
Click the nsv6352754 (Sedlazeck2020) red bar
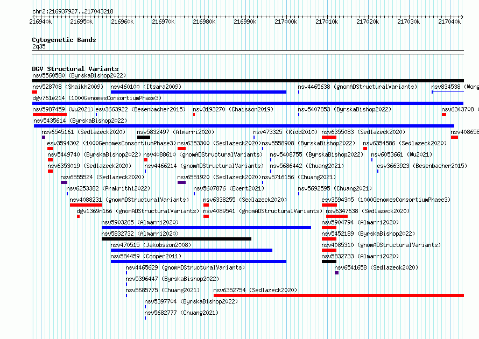[339, 295]
